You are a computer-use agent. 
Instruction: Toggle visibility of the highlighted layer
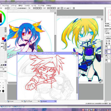106,51
